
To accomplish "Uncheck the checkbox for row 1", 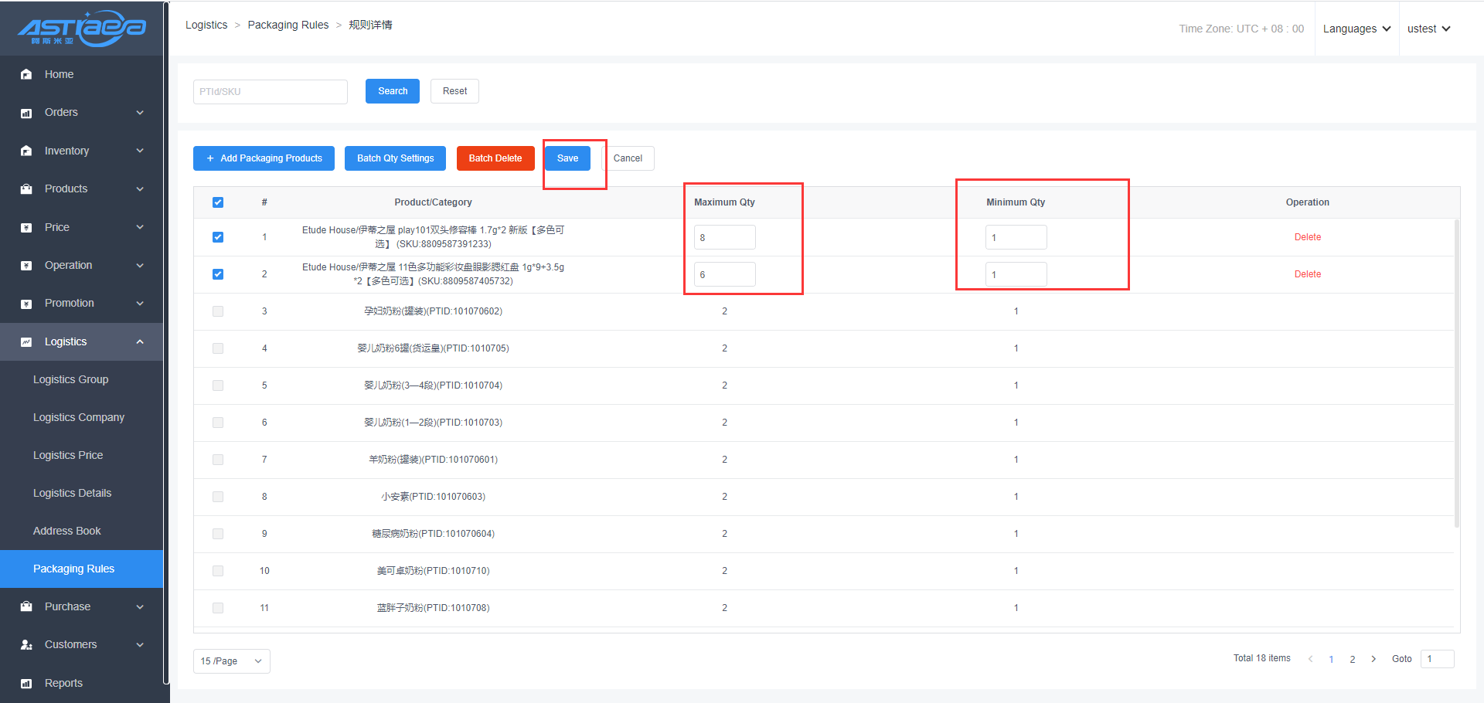I will [x=218, y=237].
